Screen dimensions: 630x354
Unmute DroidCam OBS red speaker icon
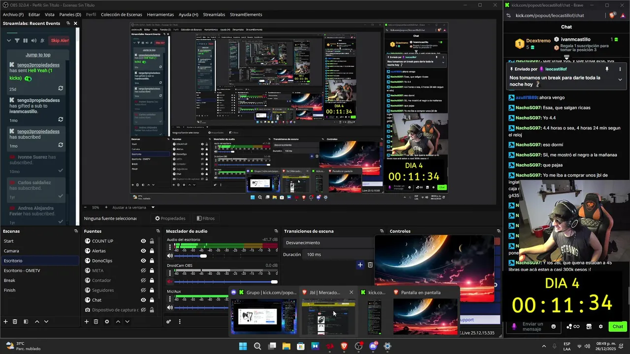[170, 282]
